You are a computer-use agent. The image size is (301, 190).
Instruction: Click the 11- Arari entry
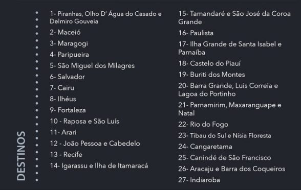(x=63, y=132)
